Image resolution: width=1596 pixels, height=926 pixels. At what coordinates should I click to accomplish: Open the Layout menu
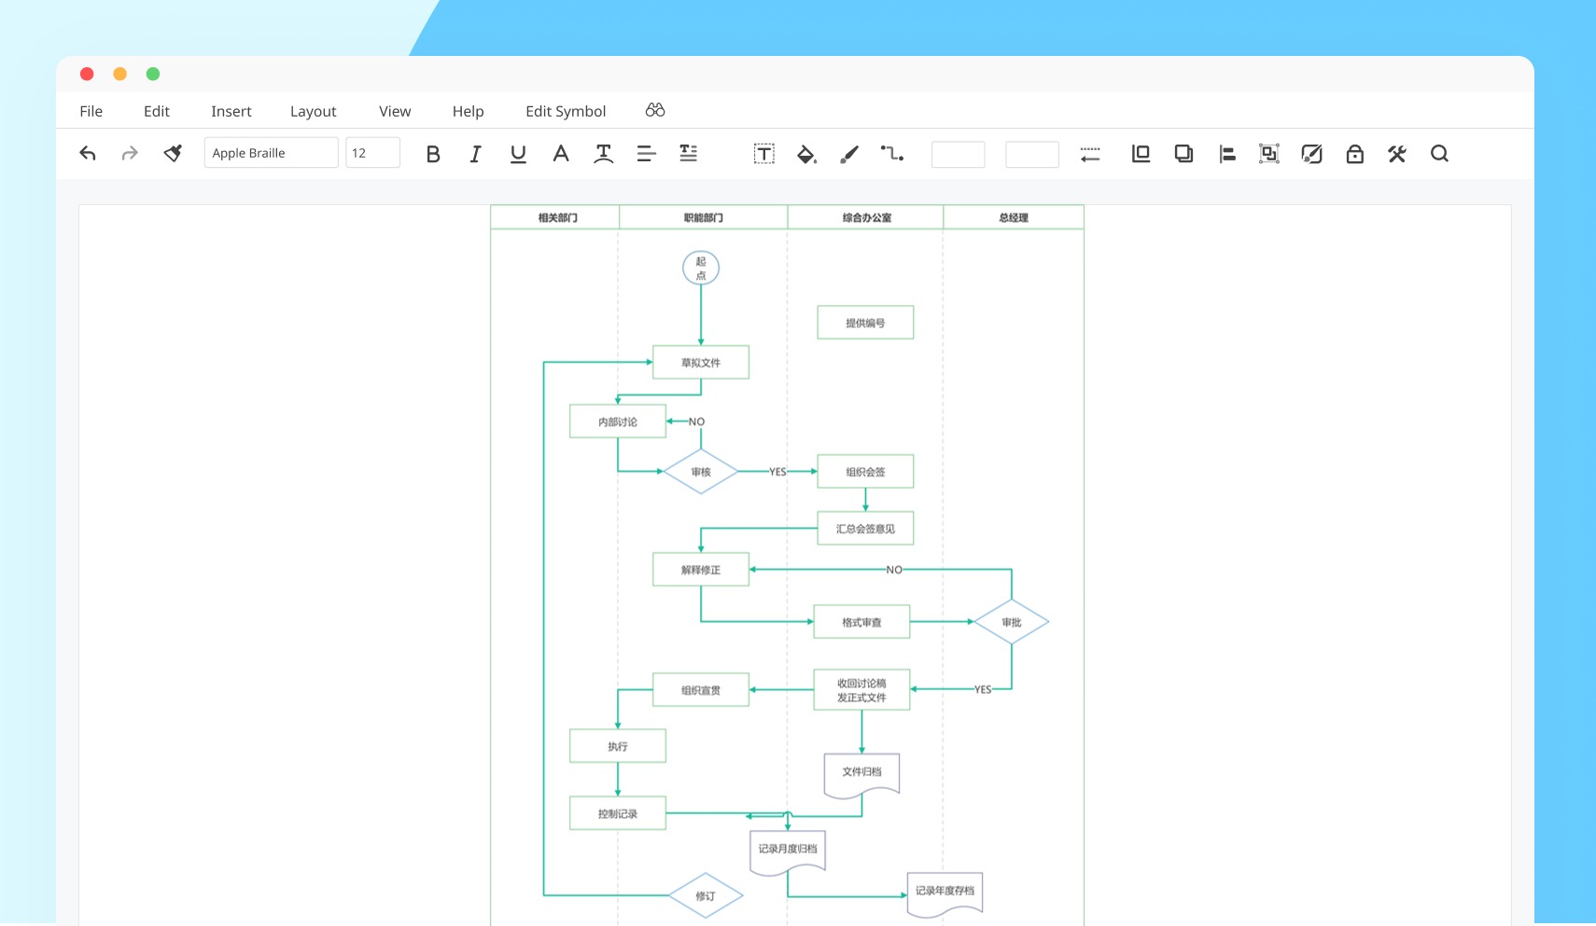314,111
